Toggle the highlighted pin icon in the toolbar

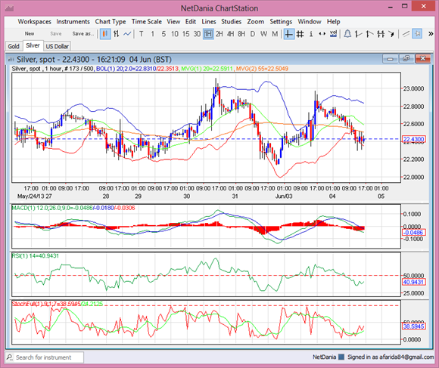[417, 34]
